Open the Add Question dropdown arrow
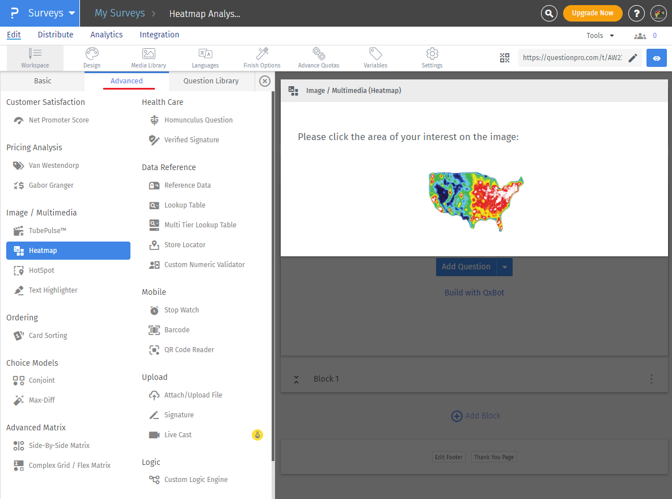This screenshot has height=499, width=672. (504, 267)
